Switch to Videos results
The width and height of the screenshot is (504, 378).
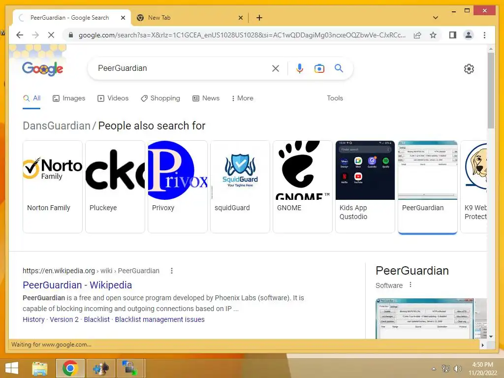coord(113,98)
